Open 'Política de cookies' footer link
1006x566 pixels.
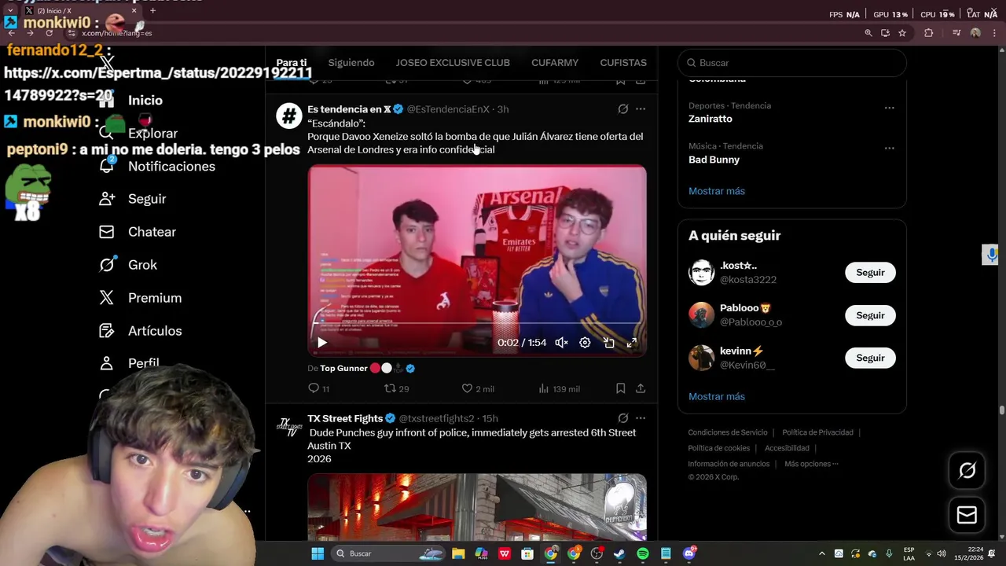(719, 448)
